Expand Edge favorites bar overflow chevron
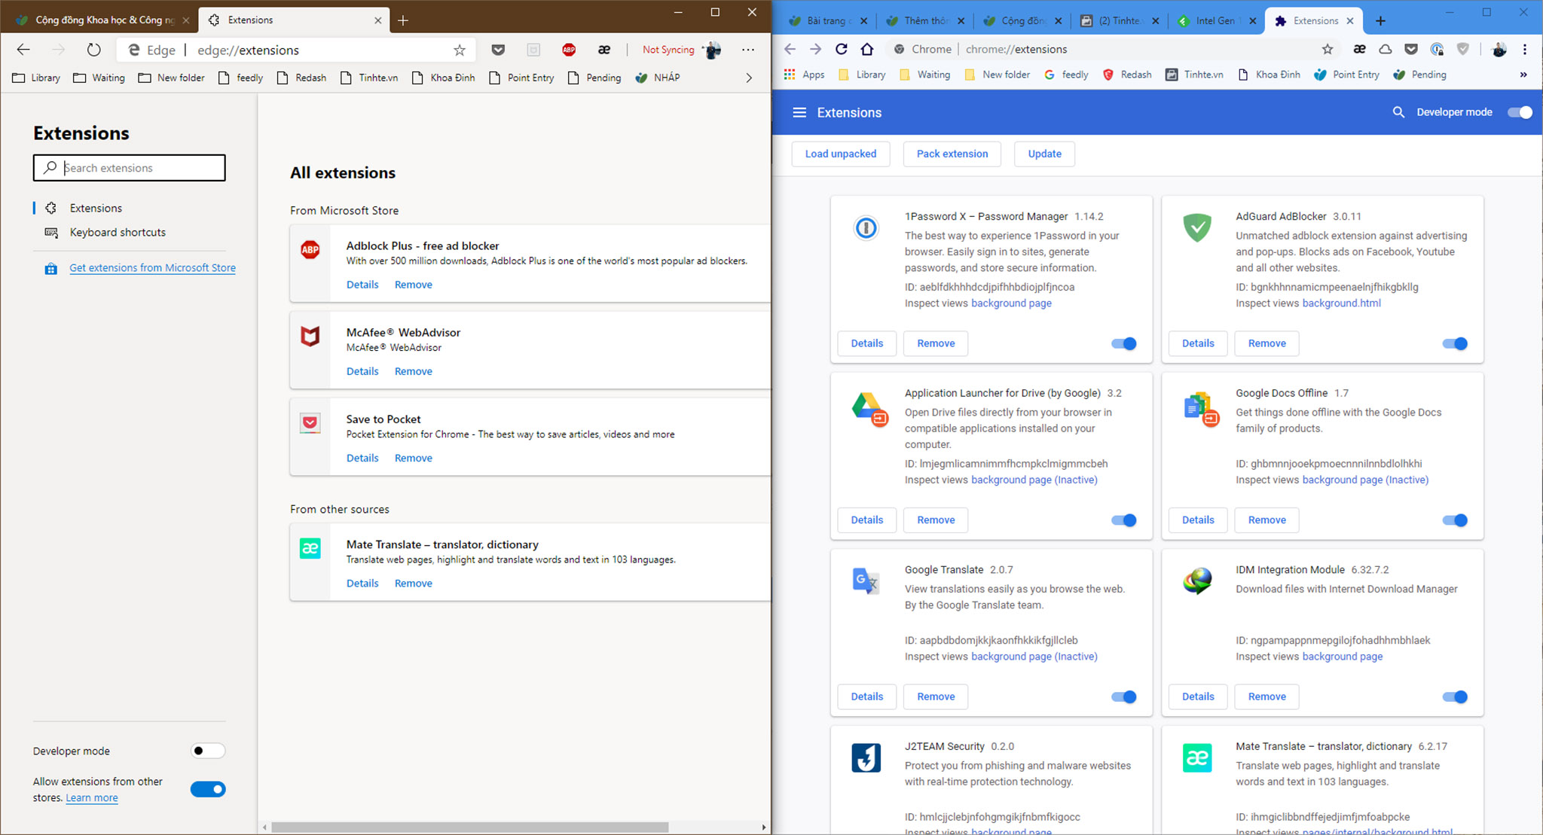Viewport: 1543px width, 835px height. click(x=749, y=78)
